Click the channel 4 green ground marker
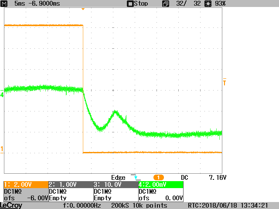This screenshot has height=209, width=279. (x=2, y=94)
